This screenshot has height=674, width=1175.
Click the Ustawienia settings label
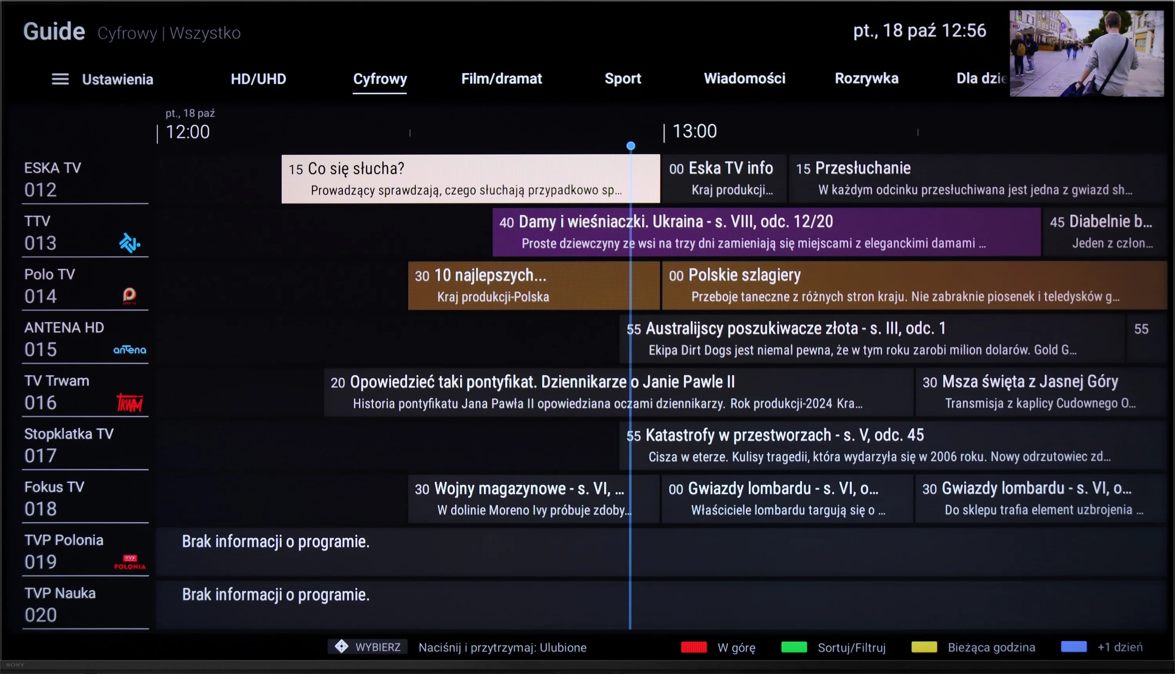point(117,80)
